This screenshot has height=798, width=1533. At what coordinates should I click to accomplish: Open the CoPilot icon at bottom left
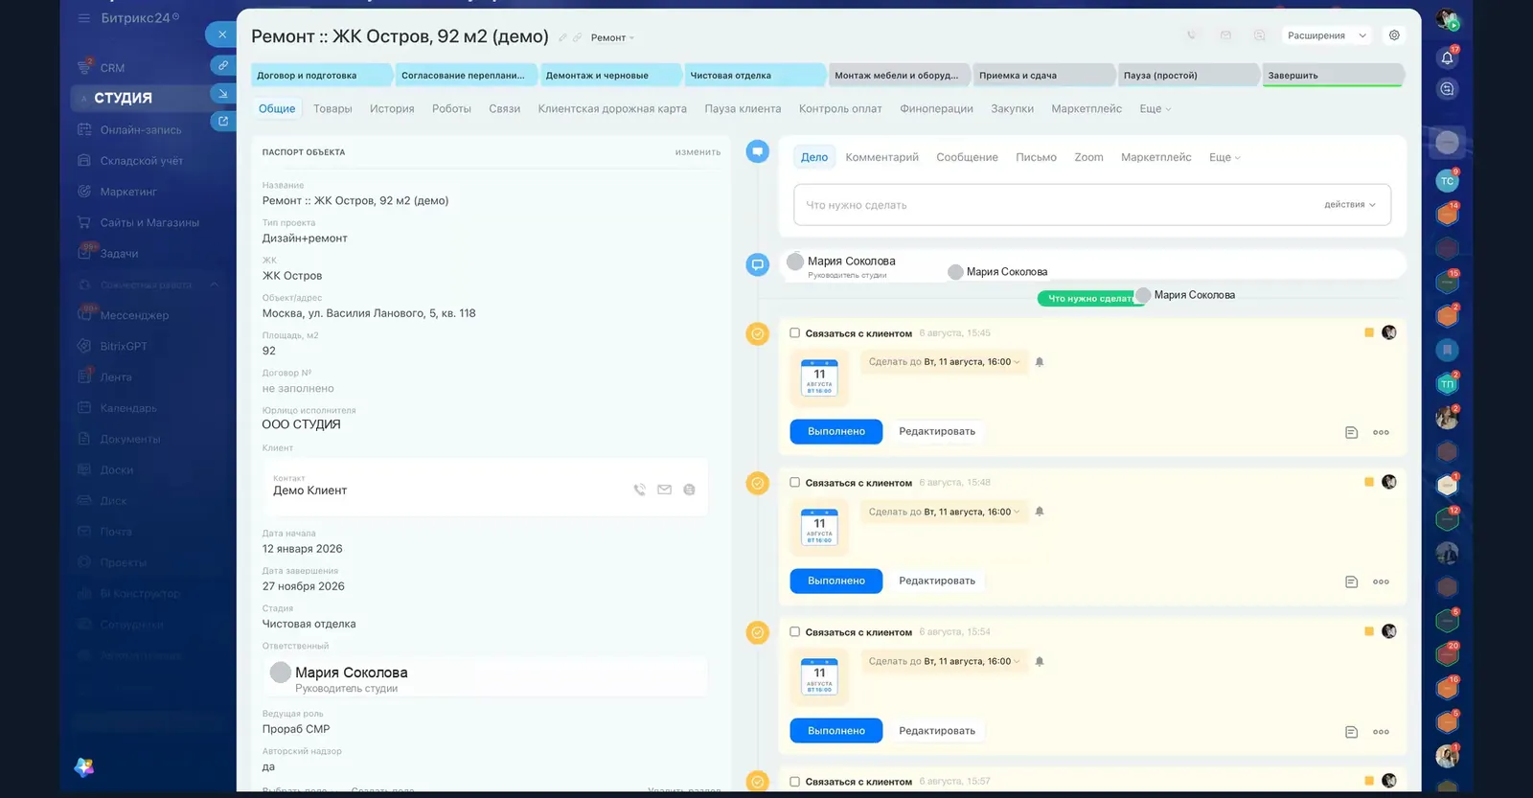[x=84, y=767]
